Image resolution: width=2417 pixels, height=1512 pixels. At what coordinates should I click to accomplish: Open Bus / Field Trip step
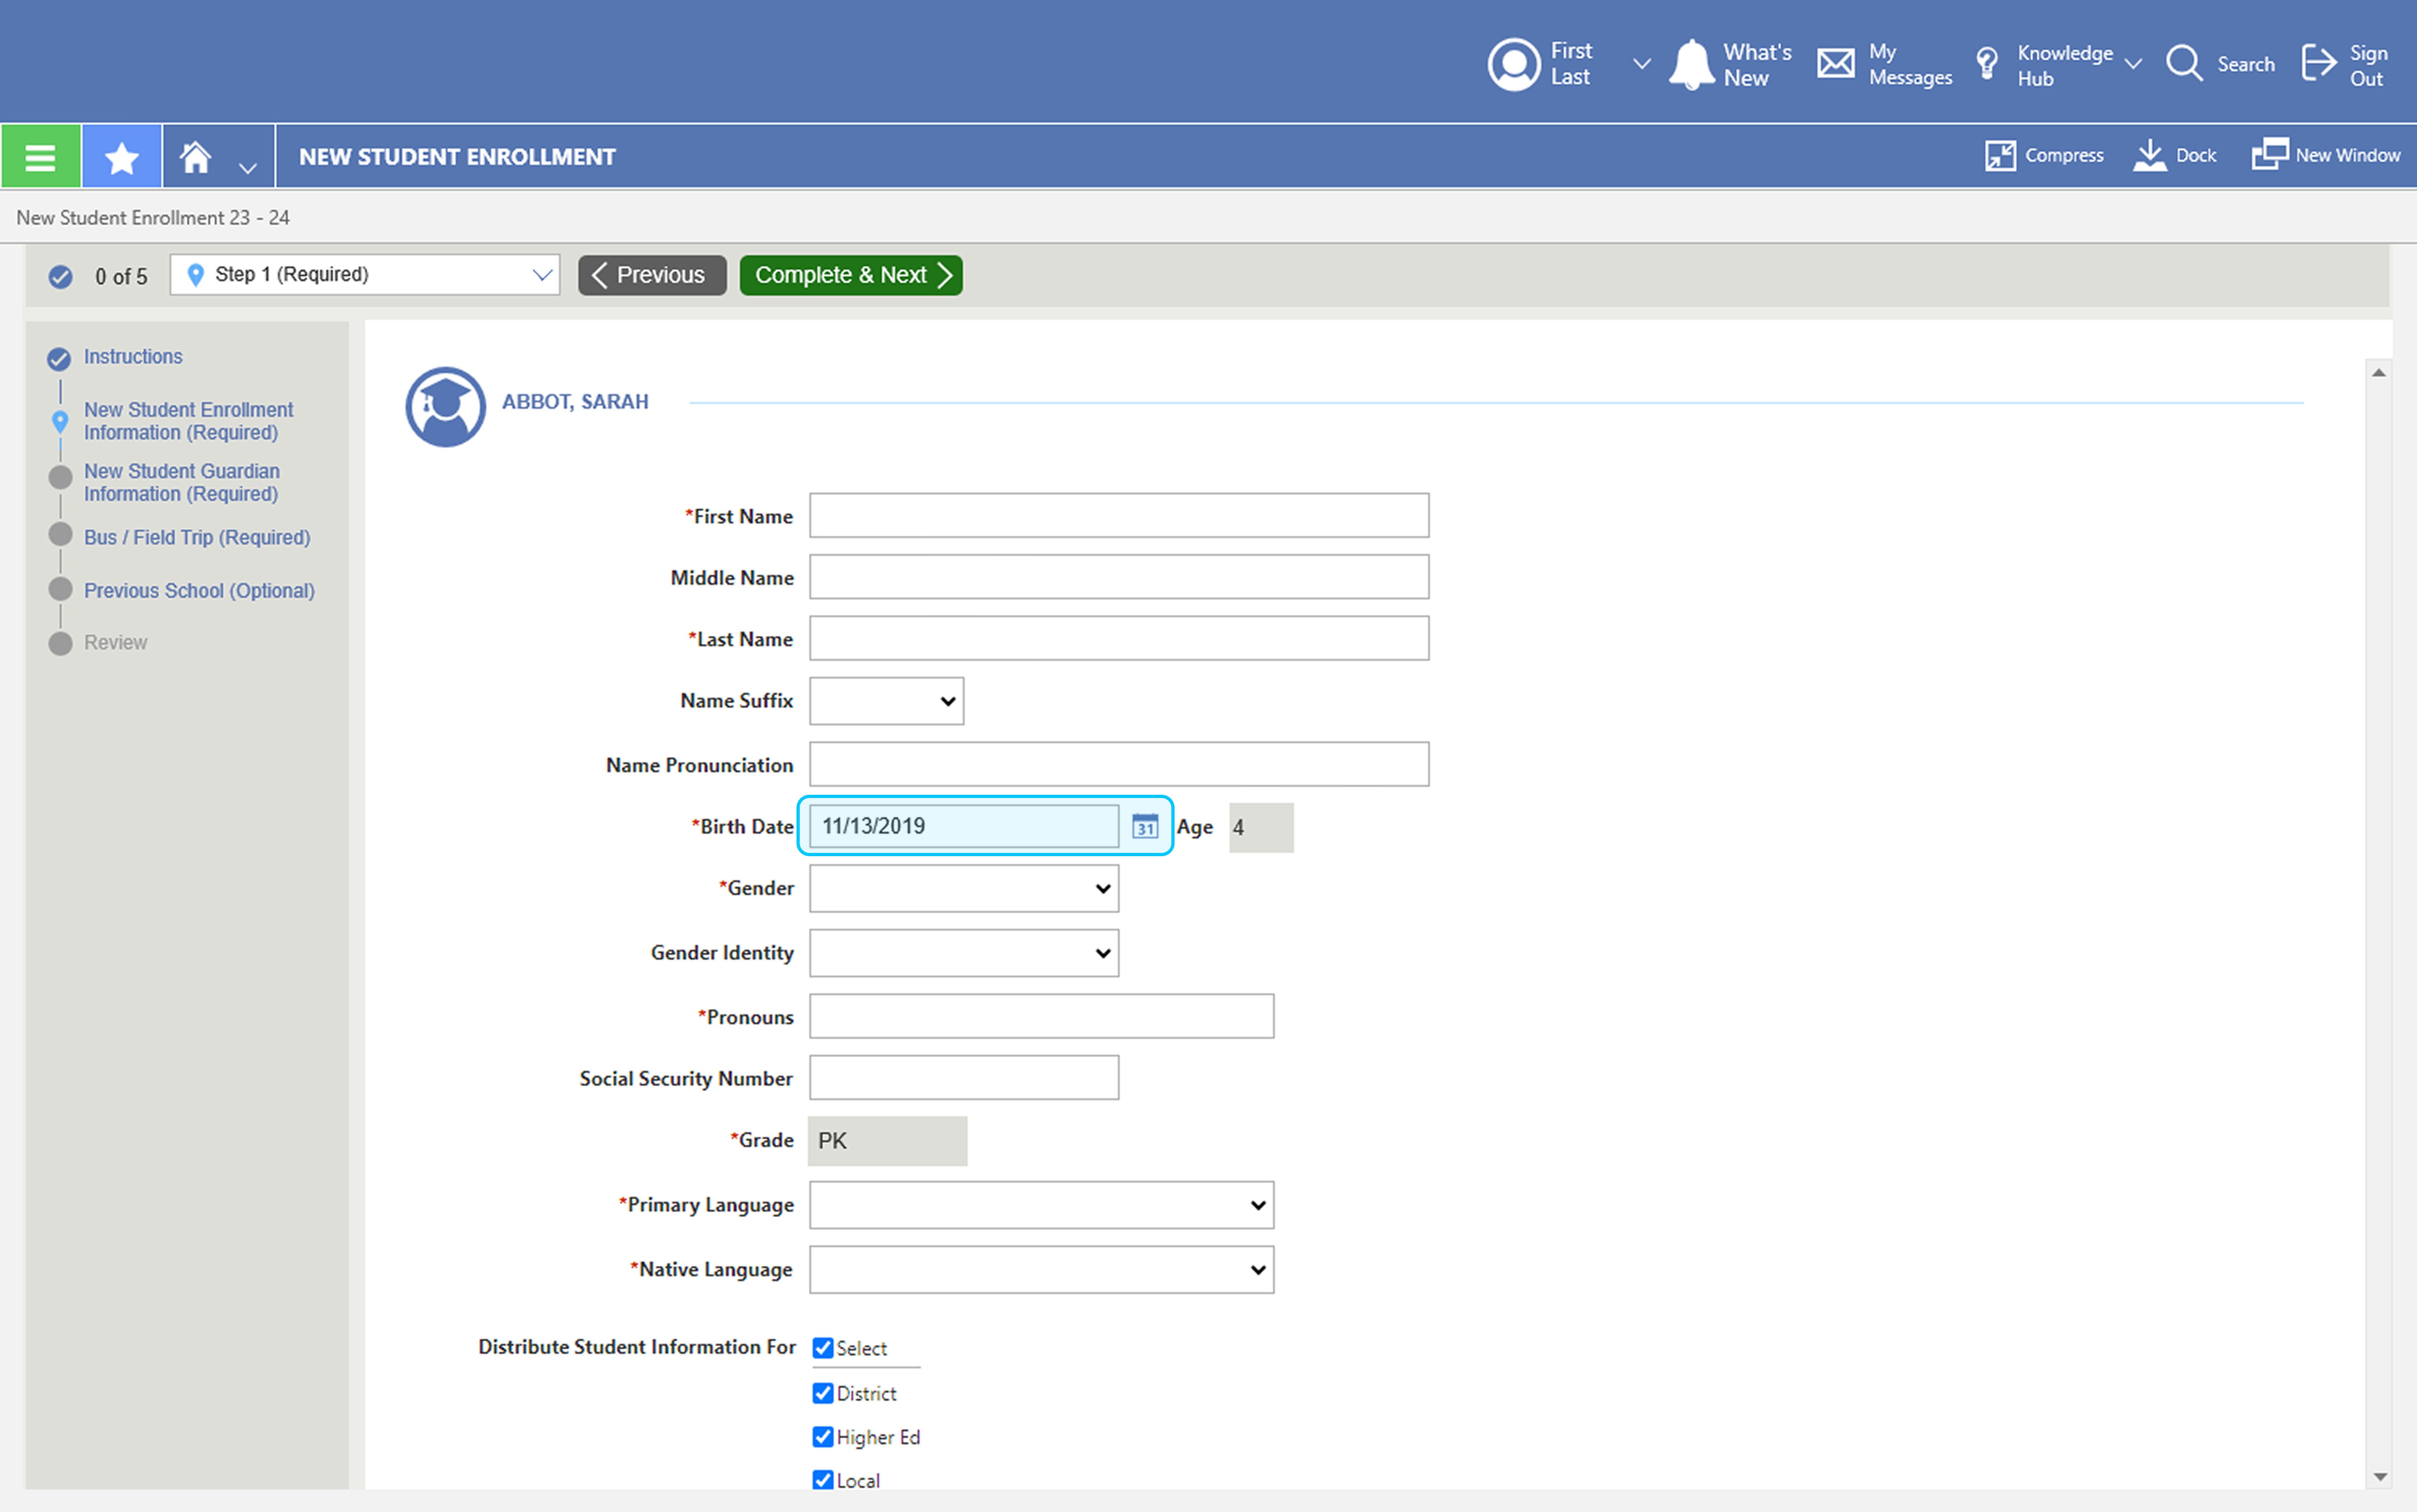(x=197, y=537)
